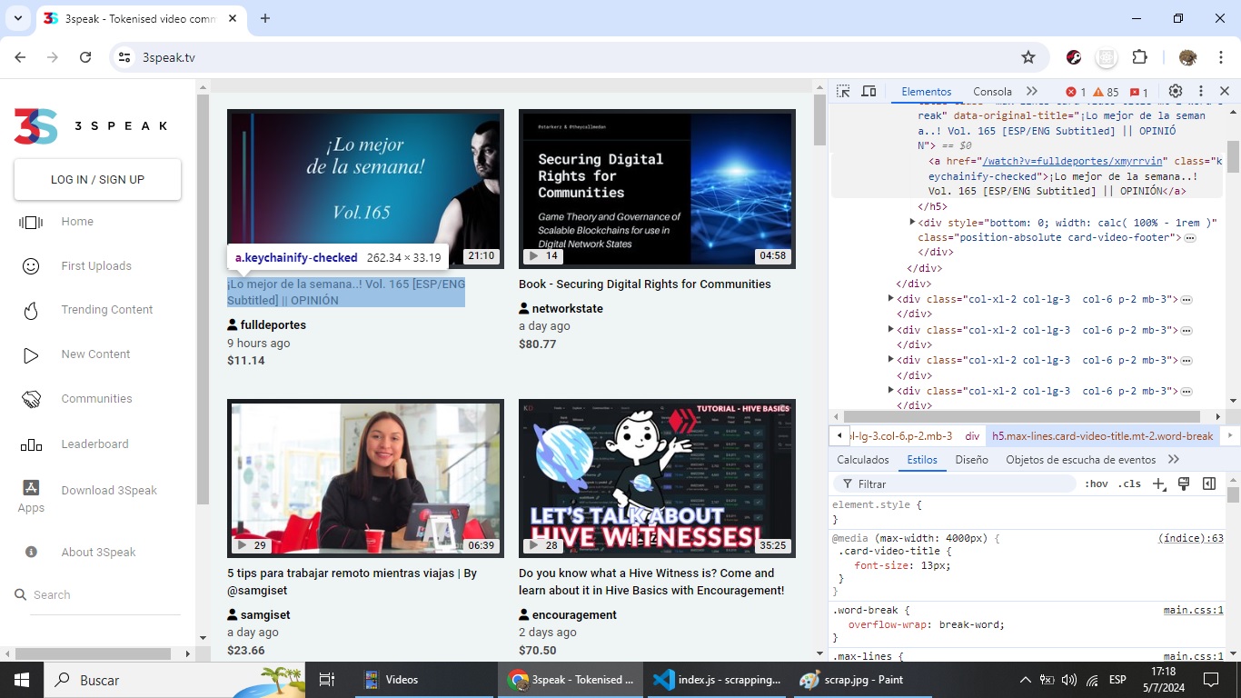
Task: Open Chrome three-dot menu
Action: 1221,57
